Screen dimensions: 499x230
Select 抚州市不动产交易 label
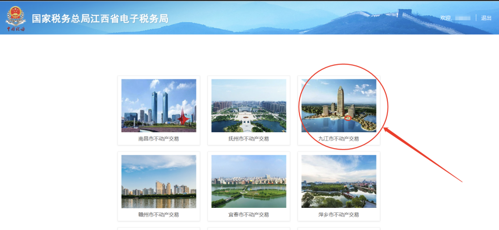click(249, 139)
